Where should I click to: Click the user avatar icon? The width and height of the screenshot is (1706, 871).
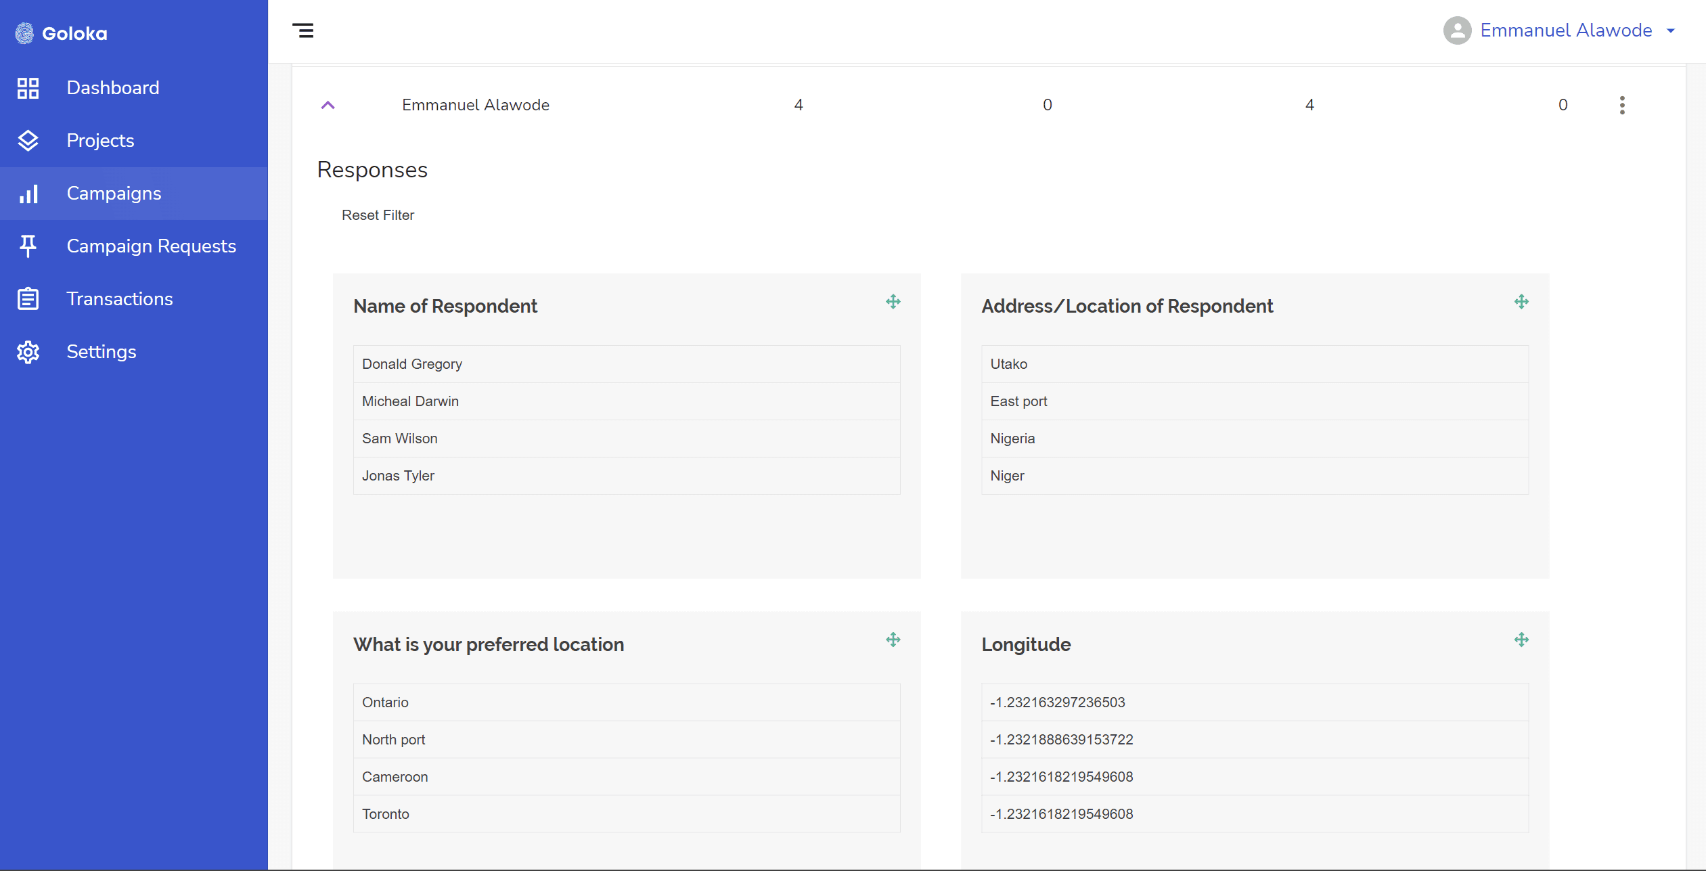point(1457,30)
